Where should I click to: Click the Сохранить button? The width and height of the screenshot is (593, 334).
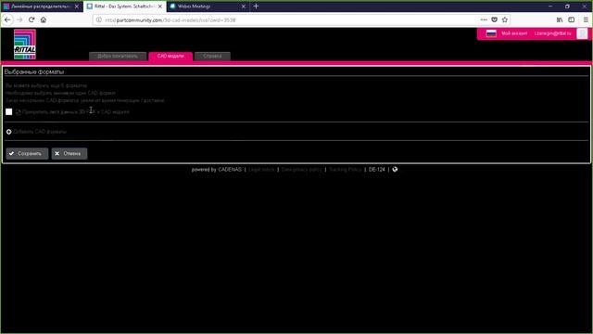pyautogui.click(x=27, y=154)
